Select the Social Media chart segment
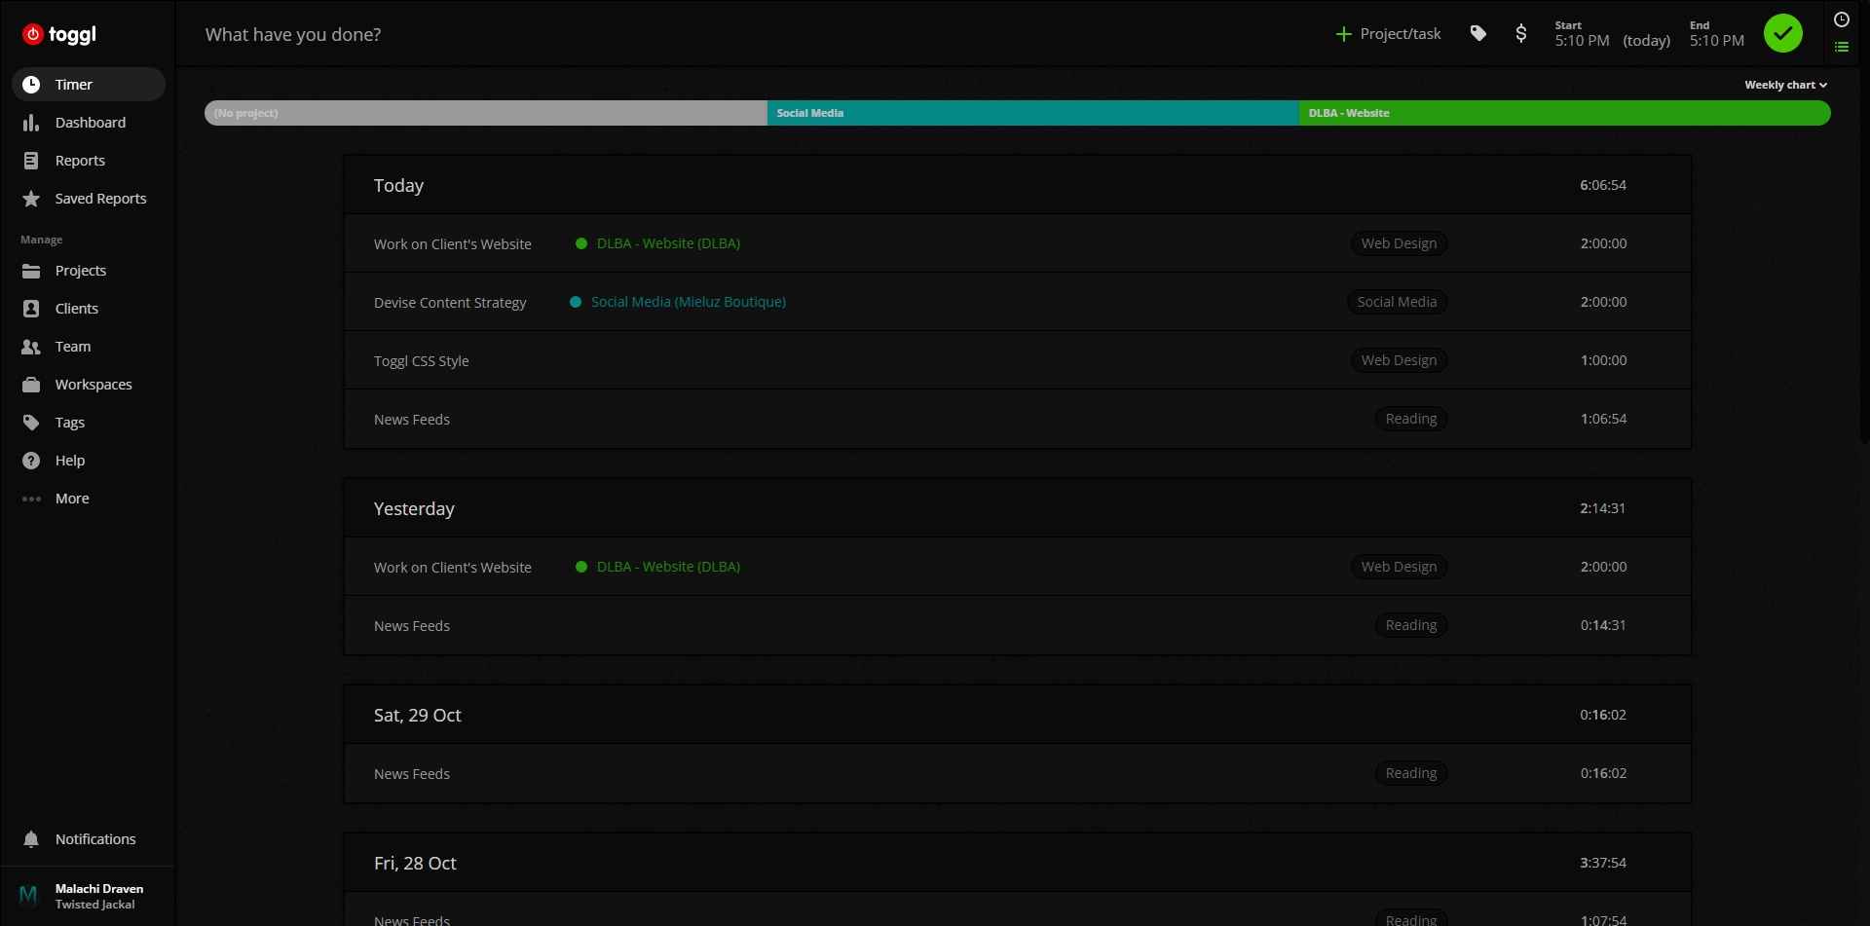 tap(1033, 113)
